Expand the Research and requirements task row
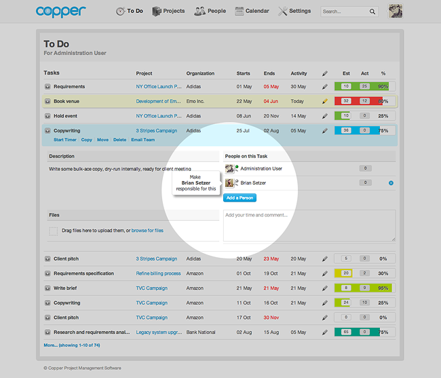The image size is (441, 378). [47, 332]
